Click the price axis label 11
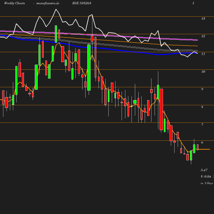Image resolution: width=214 pixels, height=214 pixels. coord(203,54)
